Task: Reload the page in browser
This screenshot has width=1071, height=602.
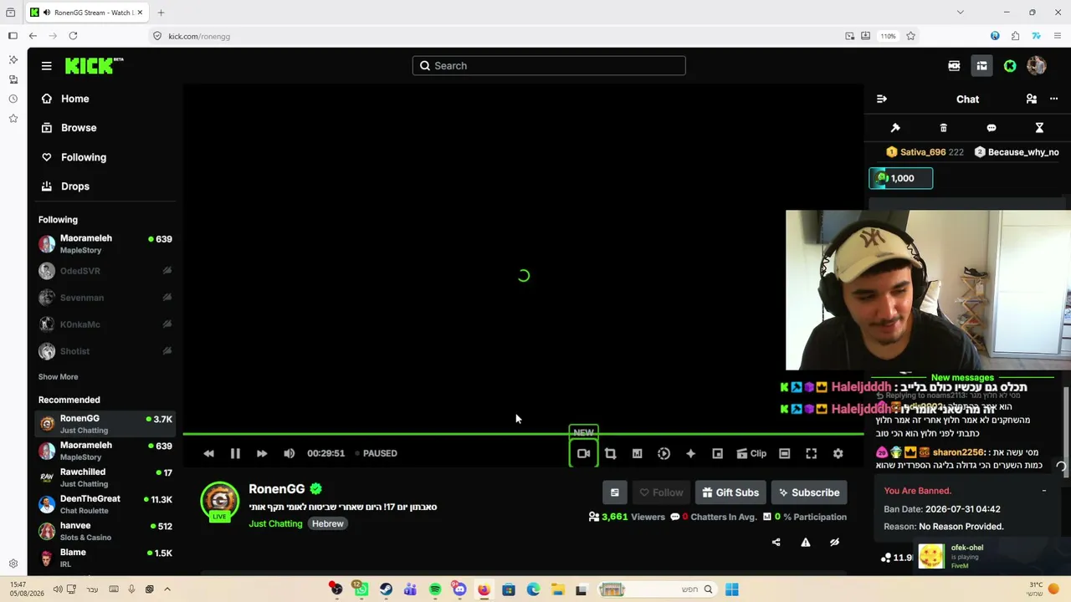Action: pos(73,36)
